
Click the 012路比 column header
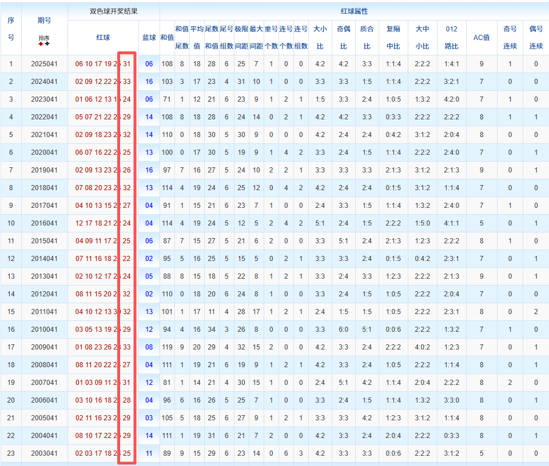tap(451, 37)
